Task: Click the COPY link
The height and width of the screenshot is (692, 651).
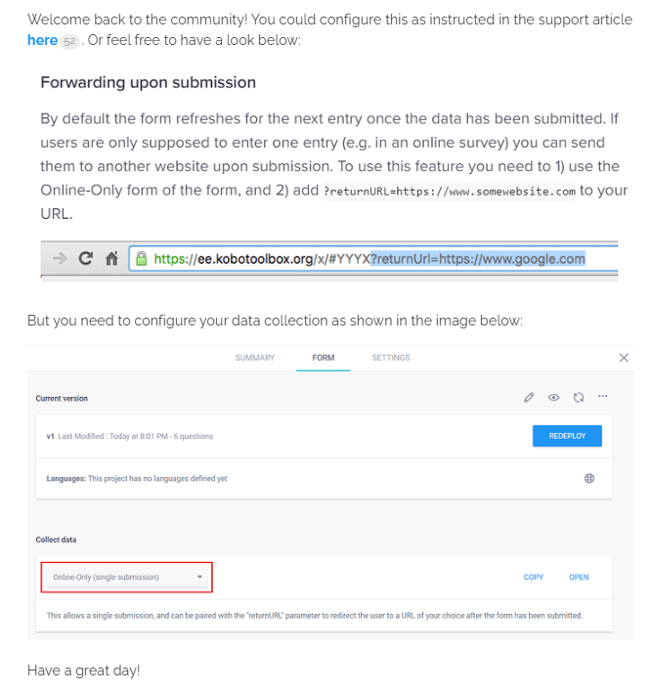Action: point(534,578)
